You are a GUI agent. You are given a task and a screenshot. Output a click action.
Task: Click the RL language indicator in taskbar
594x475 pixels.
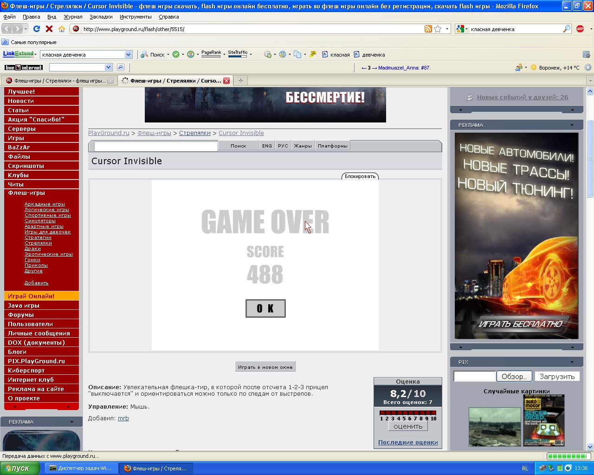pos(525,469)
